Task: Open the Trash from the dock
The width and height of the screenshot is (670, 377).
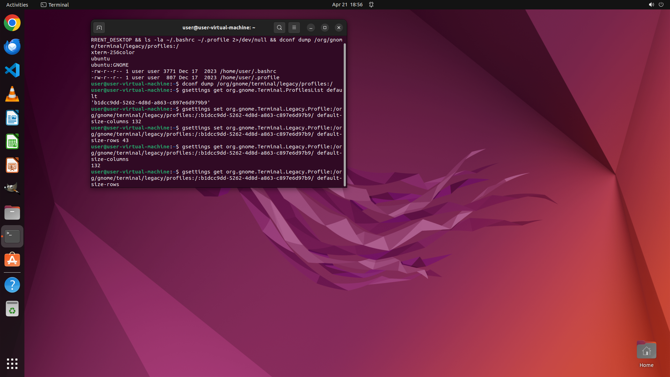Action: (x=12, y=309)
